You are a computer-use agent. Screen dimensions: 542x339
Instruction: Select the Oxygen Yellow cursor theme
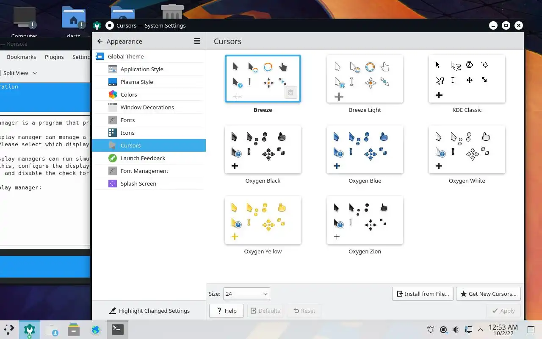263,220
